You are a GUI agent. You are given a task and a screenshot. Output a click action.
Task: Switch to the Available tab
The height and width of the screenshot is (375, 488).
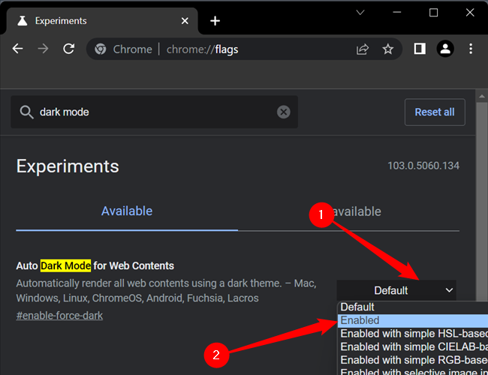[127, 211]
